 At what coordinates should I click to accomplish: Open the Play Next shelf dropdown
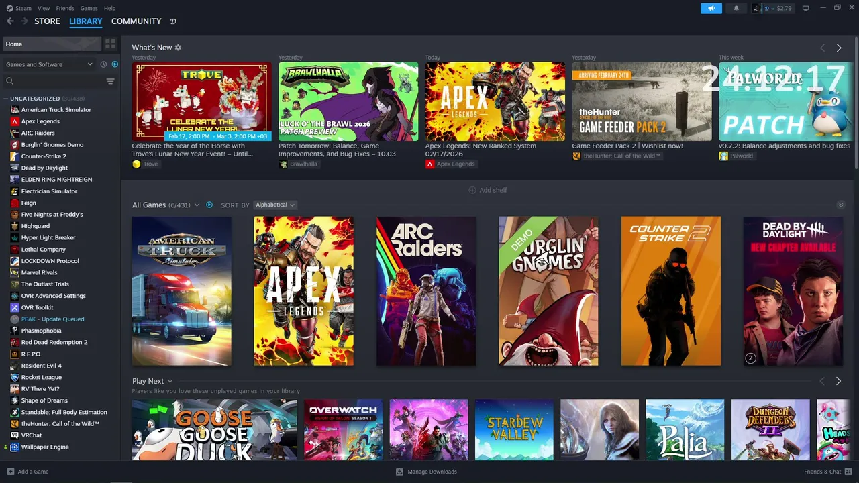[x=170, y=381]
